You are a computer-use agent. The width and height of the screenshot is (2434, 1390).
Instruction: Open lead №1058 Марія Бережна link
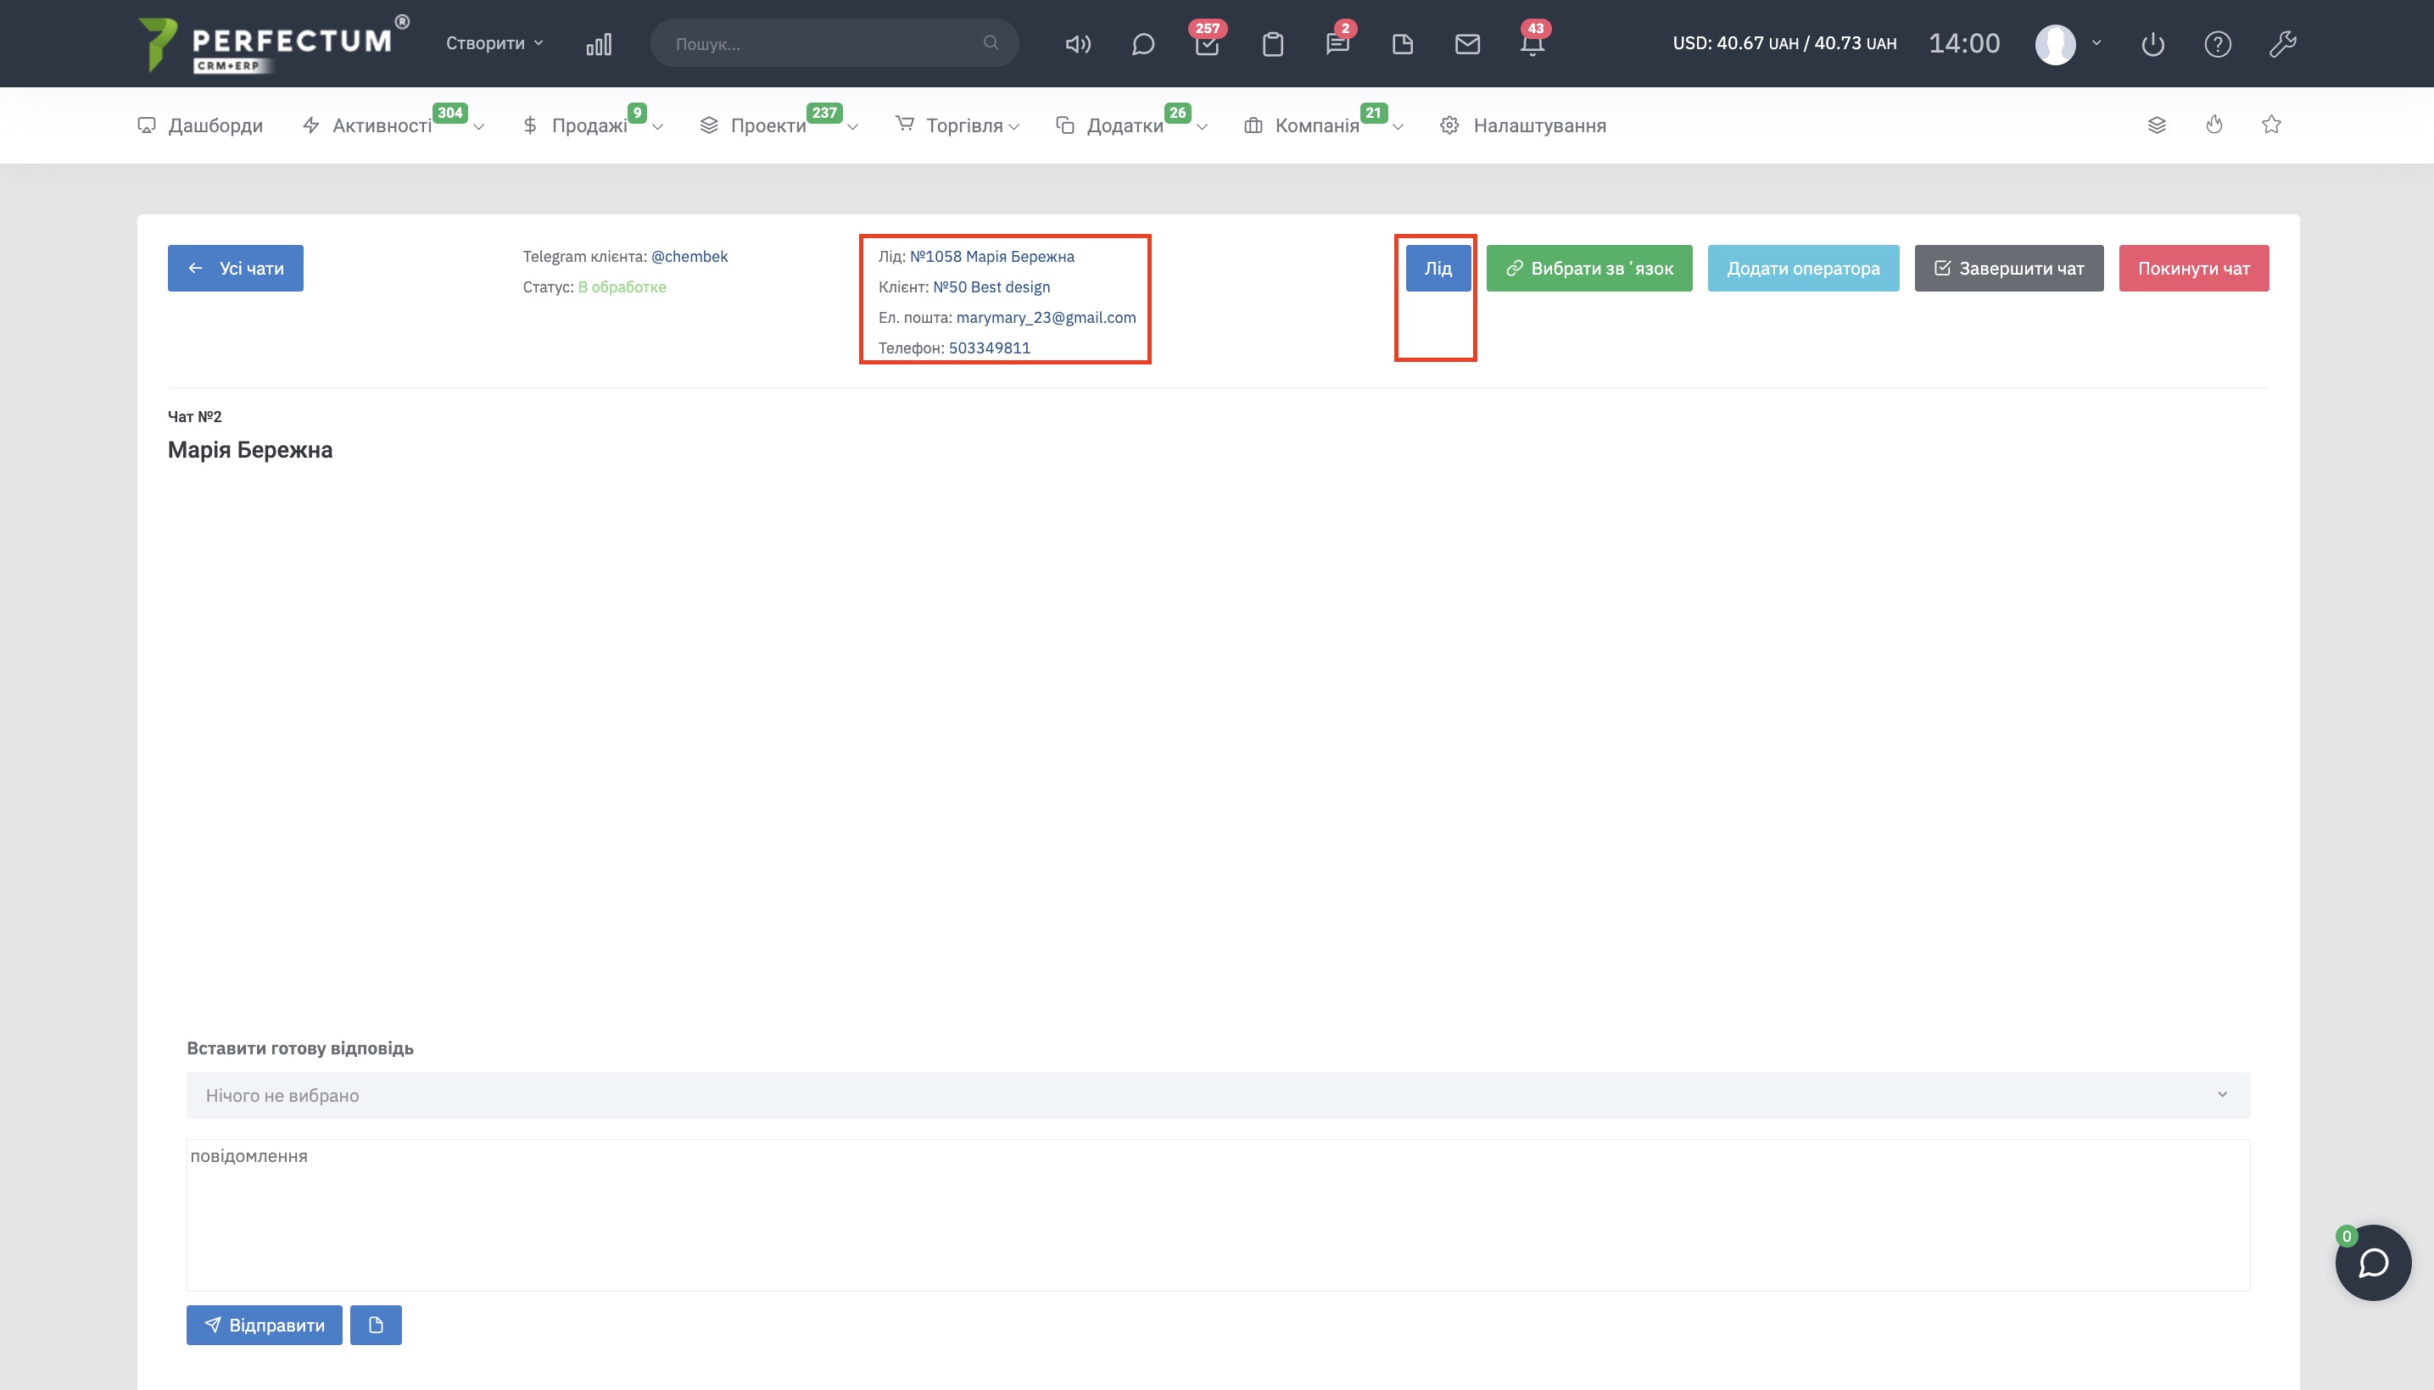(991, 256)
